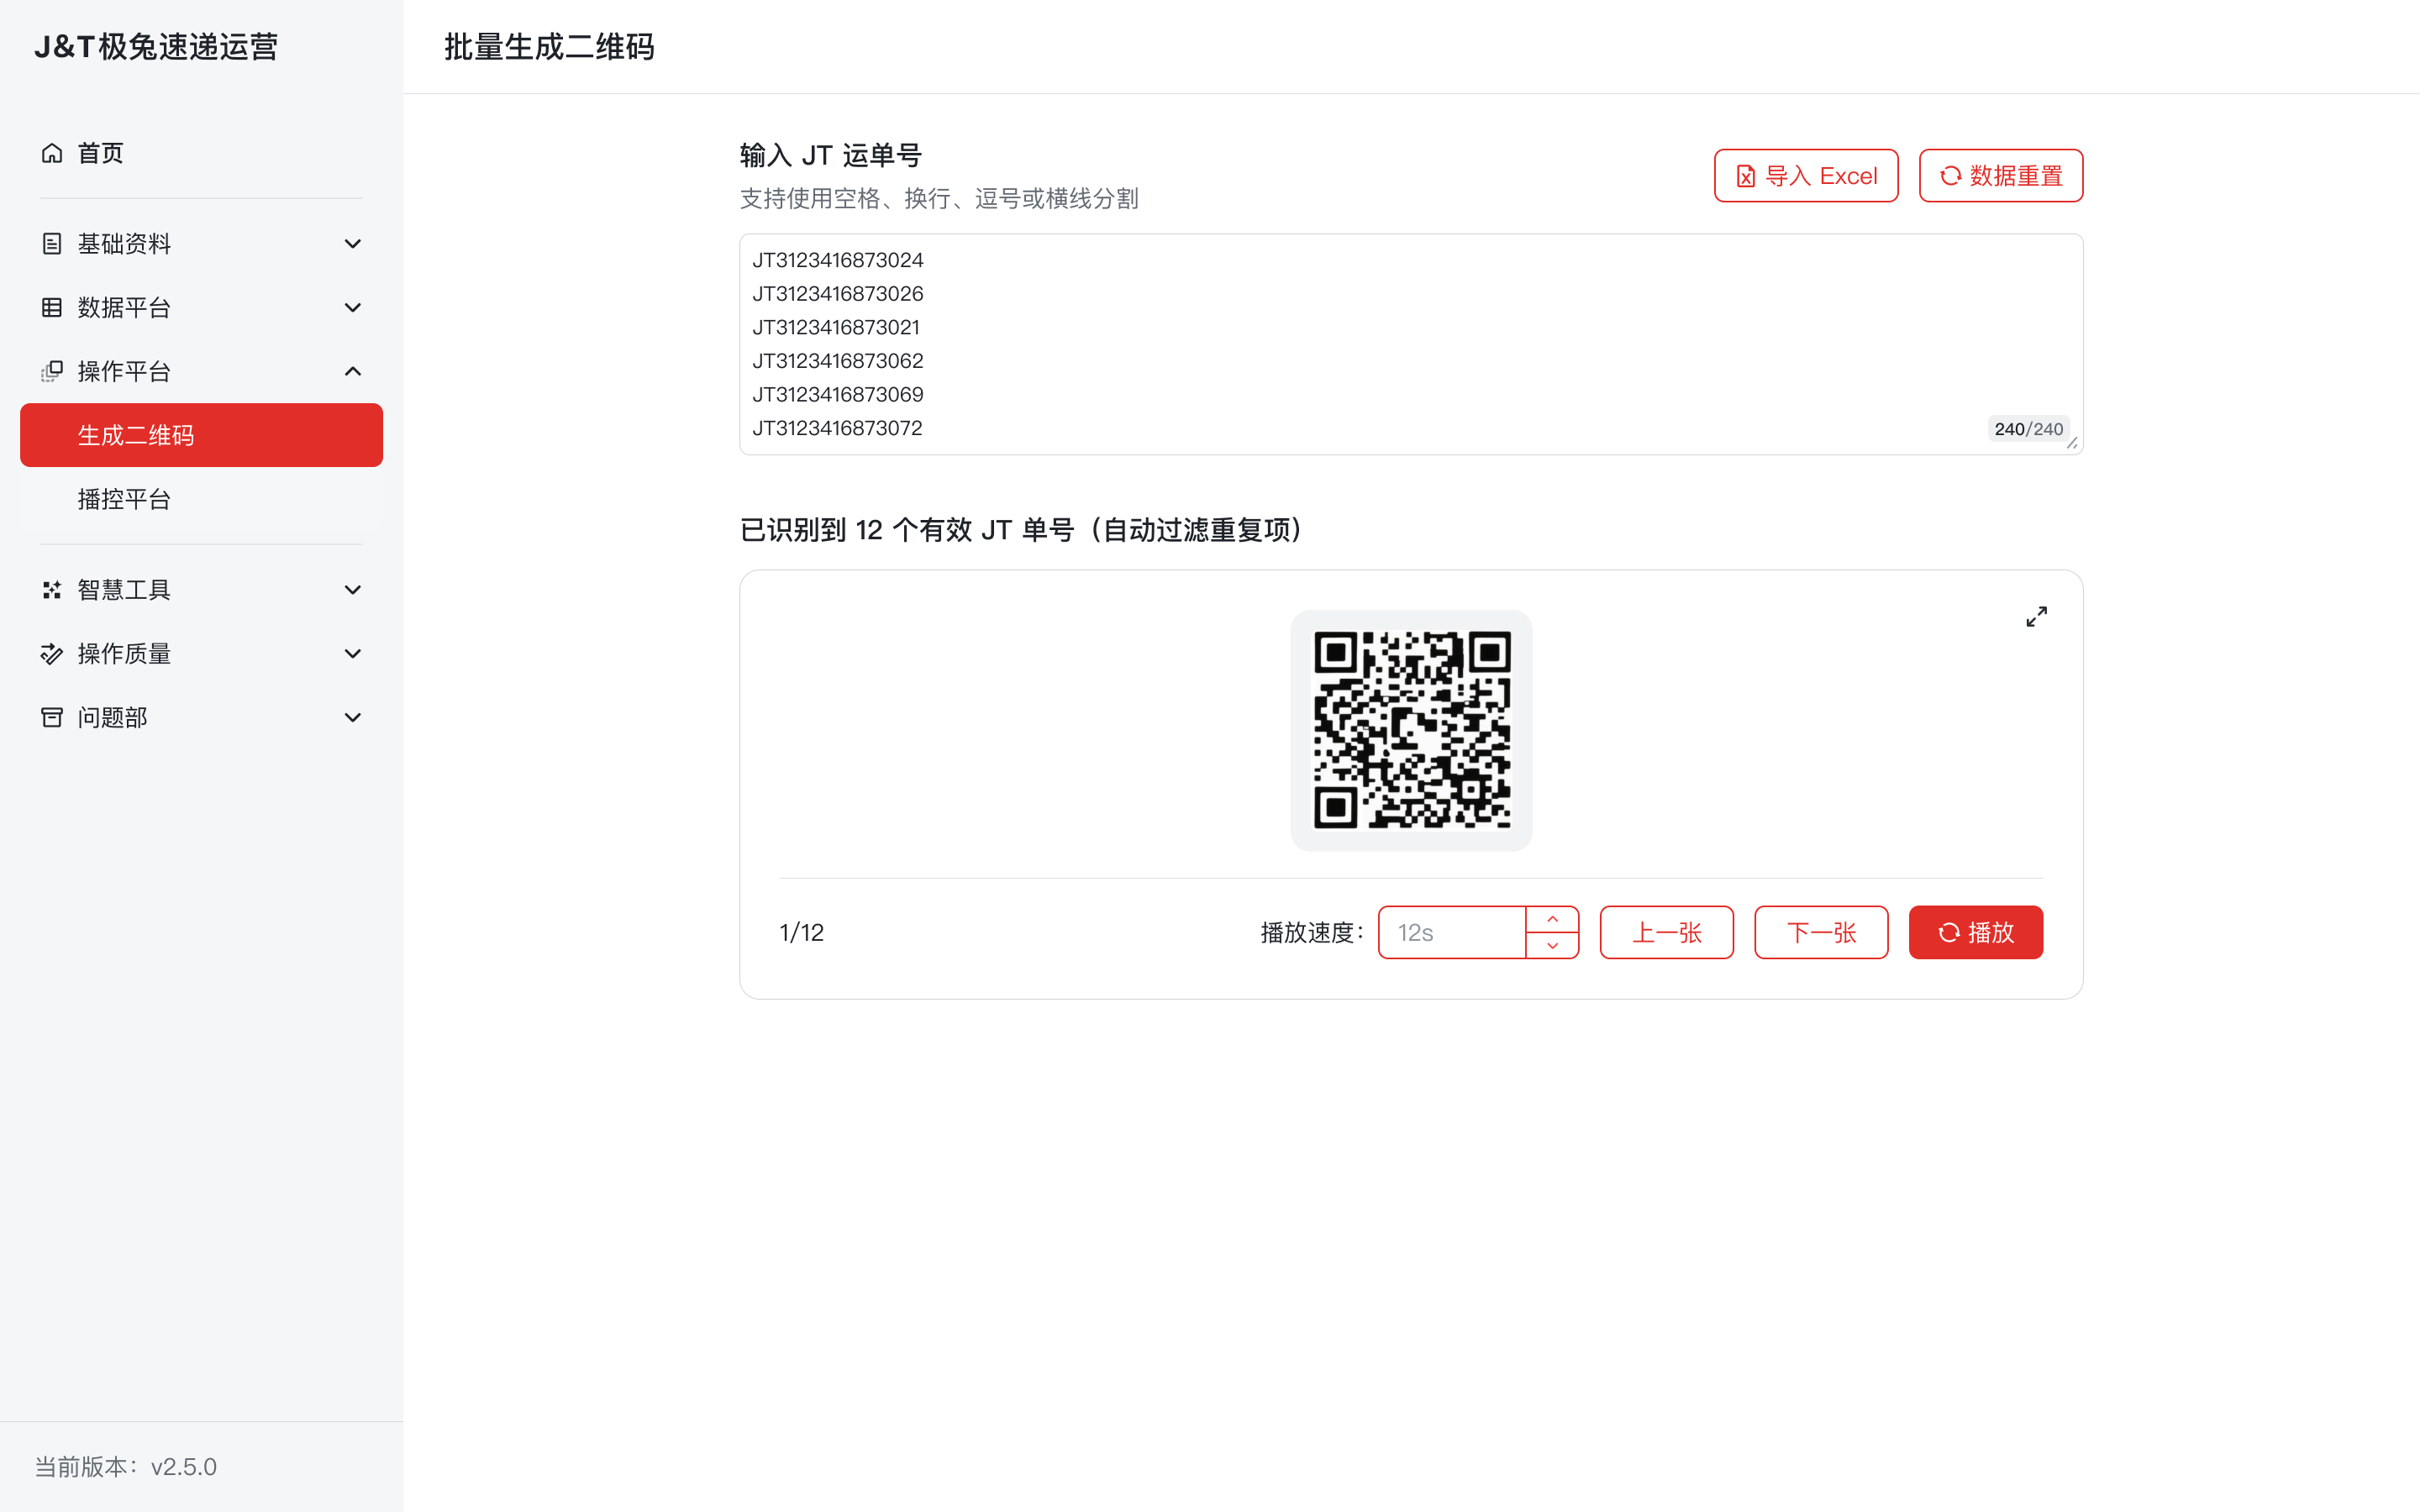The height and width of the screenshot is (1512, 2420).
Task: Click the 智慧工具 sparkle icon
Action: [52, 590]
